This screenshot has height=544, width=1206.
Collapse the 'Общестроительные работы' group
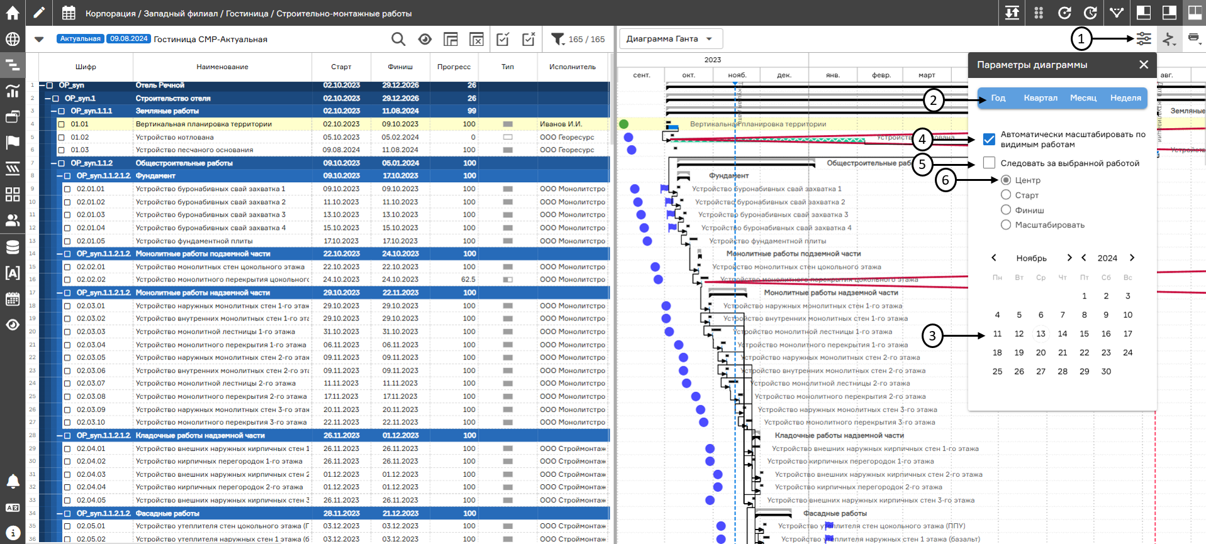[x=55, y=163]
